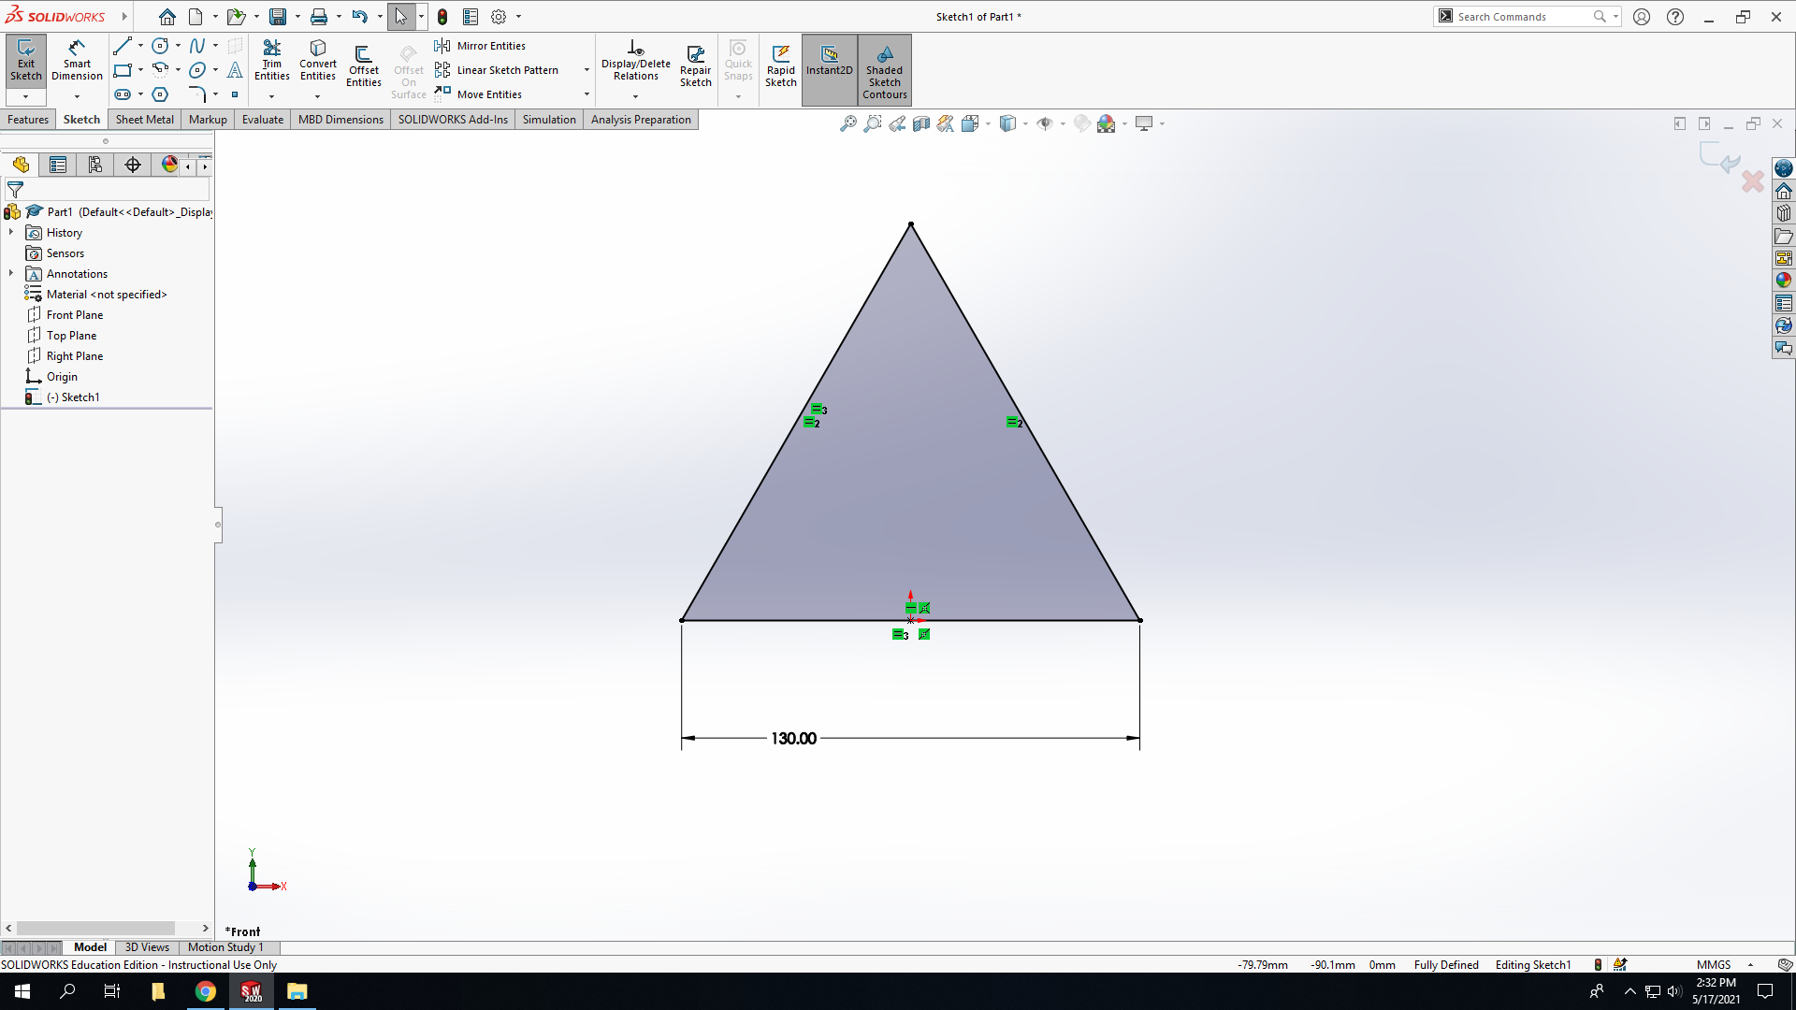
Task: Open the Move Entities dropdown arrow
Action: (x=587, y=94)
